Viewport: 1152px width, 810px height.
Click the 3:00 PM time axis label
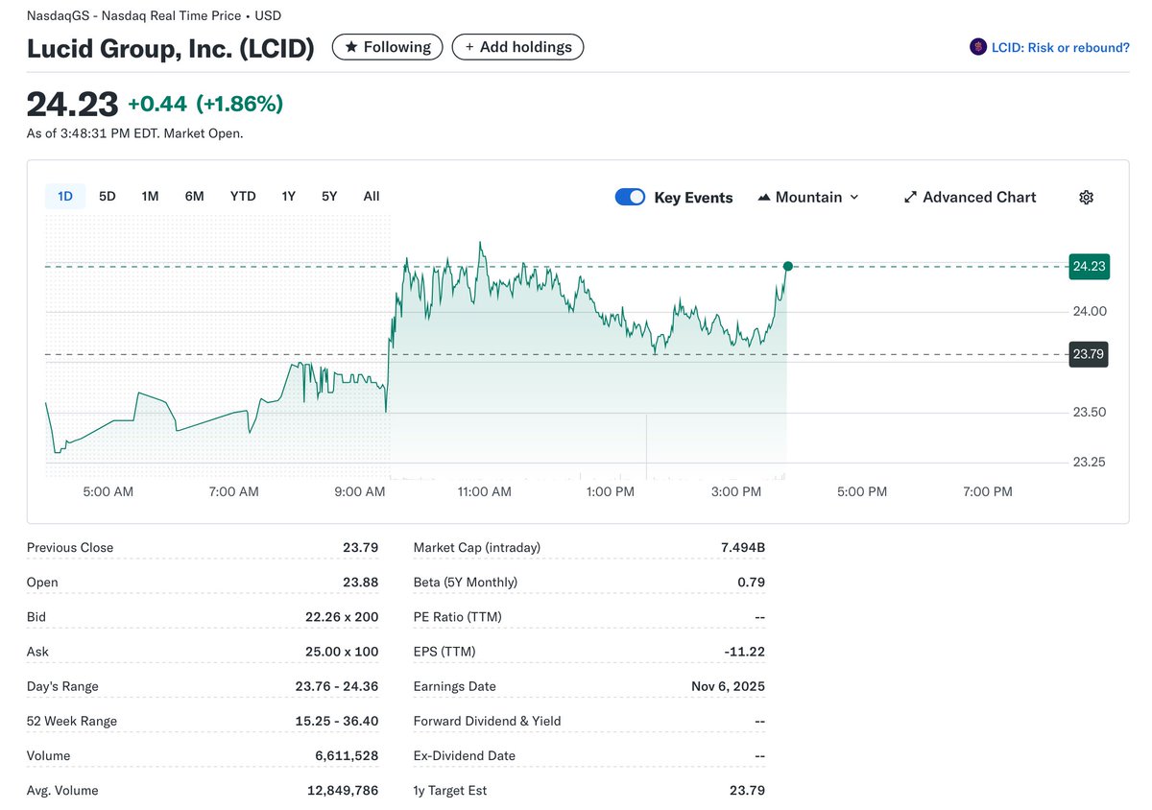(736, 491)
